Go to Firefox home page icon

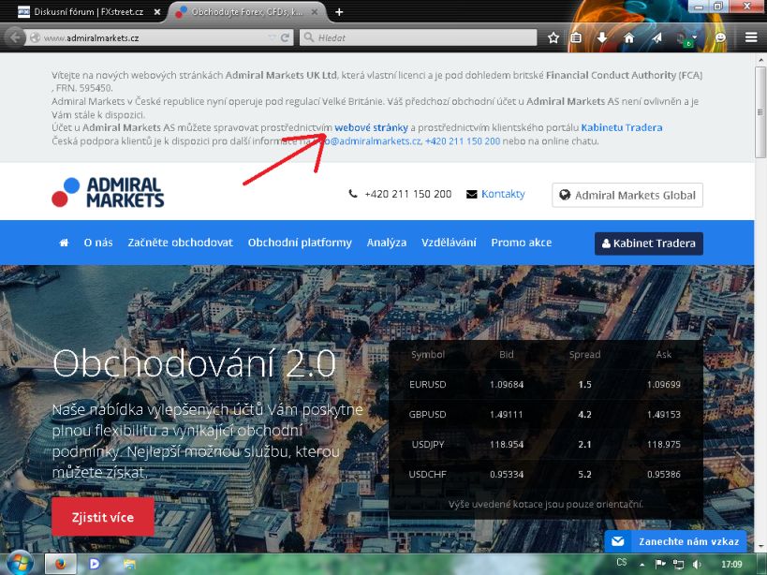coord(629,37)
